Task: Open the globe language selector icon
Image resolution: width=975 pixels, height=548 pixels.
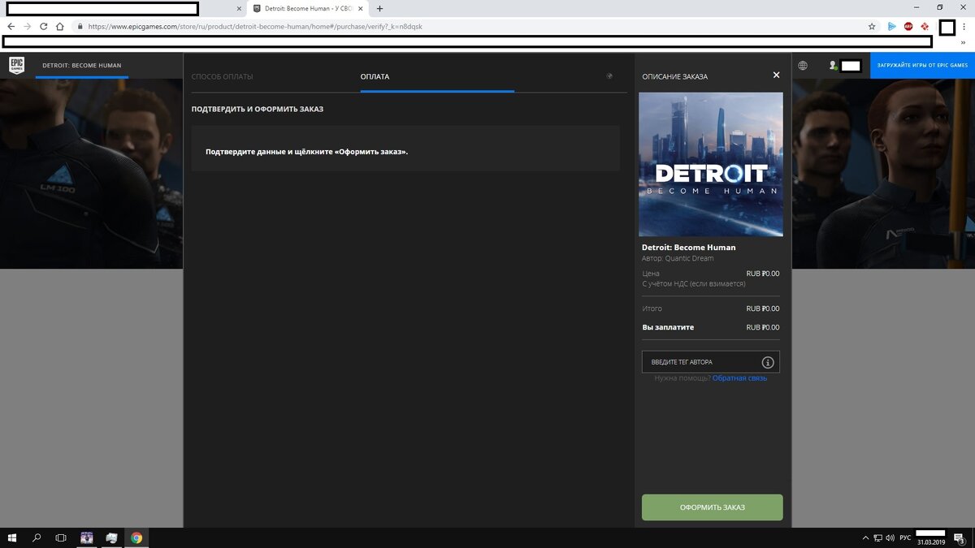Action: click(803, 66)
